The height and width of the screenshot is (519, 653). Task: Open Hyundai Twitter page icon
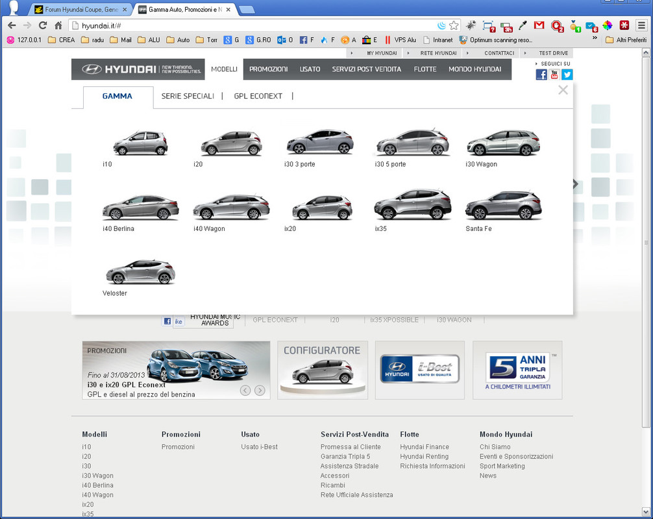[567, 75]
